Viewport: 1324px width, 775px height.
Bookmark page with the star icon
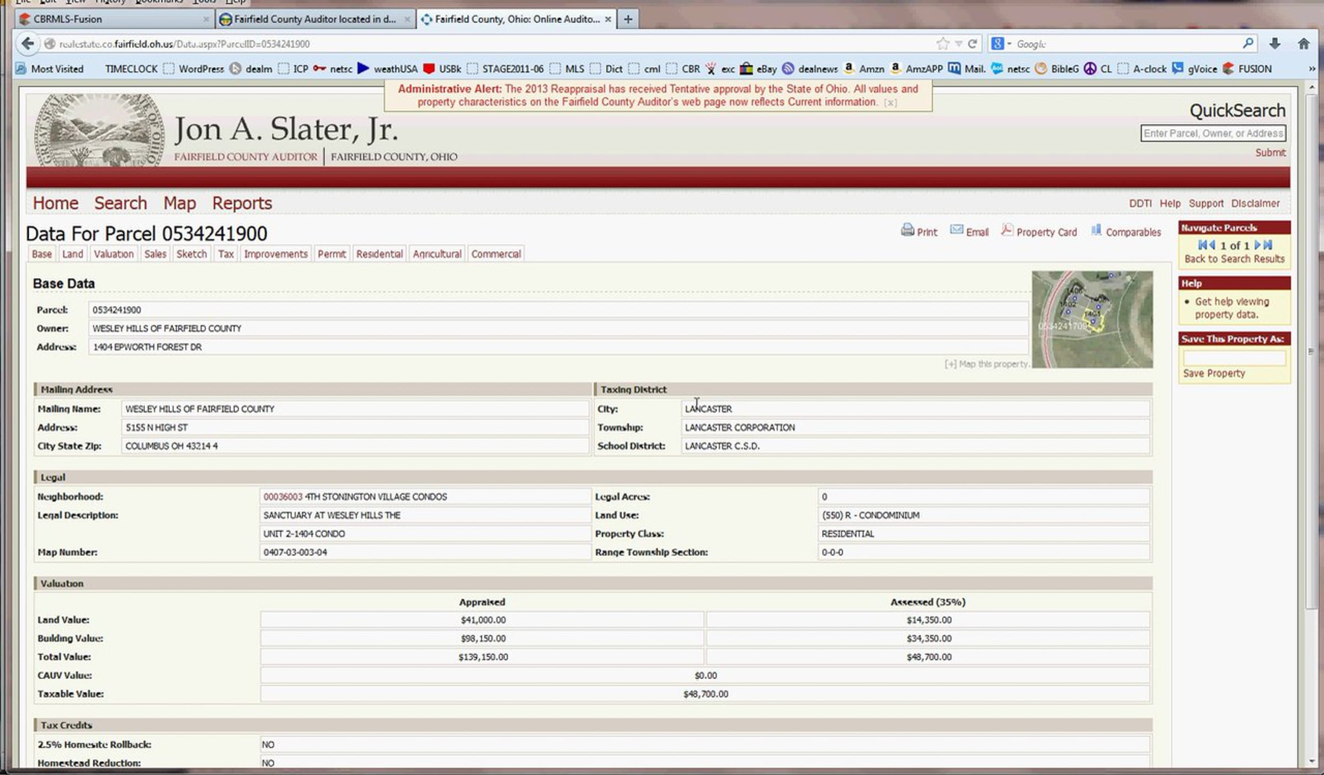point(943,44)
